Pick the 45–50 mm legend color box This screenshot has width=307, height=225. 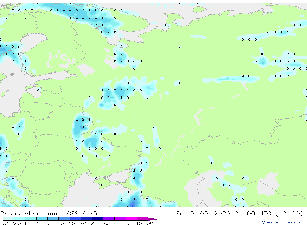tap(142, 219)
